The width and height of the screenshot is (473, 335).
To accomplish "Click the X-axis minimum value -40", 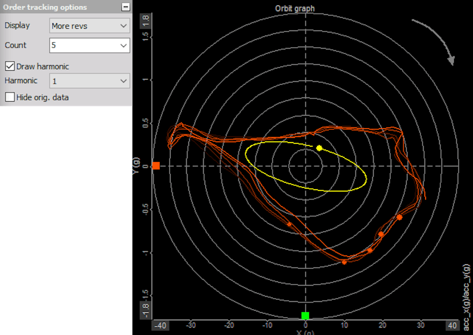I will (x=160, y=325).
